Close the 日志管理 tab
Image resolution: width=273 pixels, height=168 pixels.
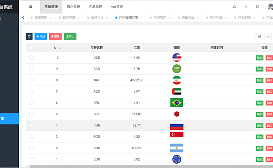pyautogui.click(x=78, y=18)
